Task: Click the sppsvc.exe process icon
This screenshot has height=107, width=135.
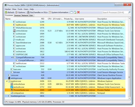Action: point(14,46)
